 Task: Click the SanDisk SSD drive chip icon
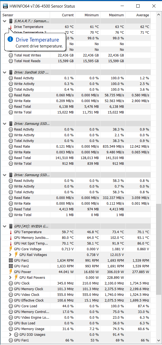pos(11,72)
